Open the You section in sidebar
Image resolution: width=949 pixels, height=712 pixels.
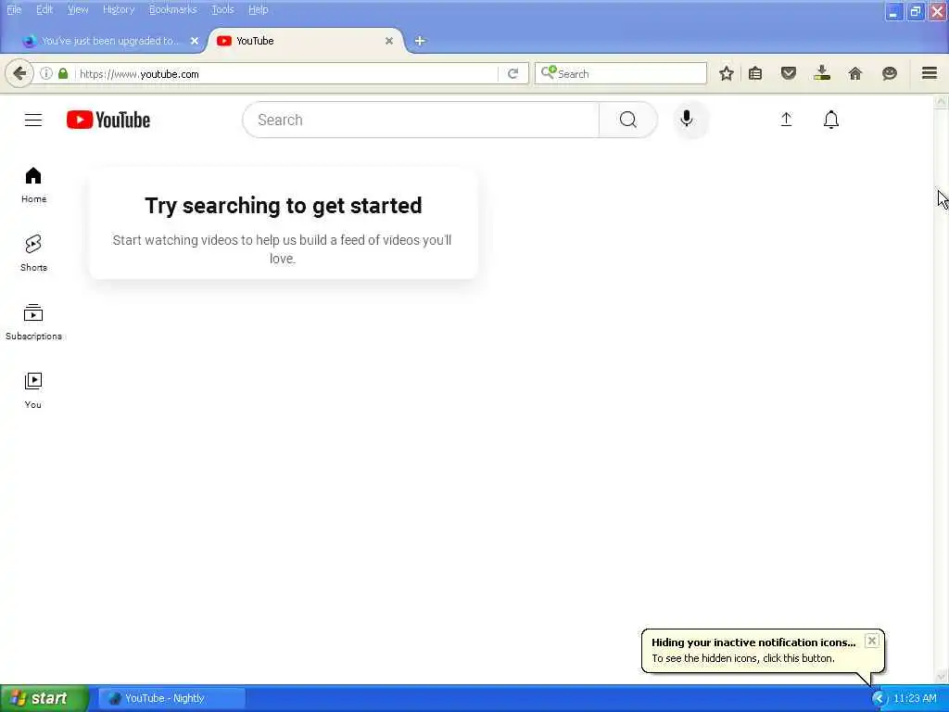[x=33, y=390]
